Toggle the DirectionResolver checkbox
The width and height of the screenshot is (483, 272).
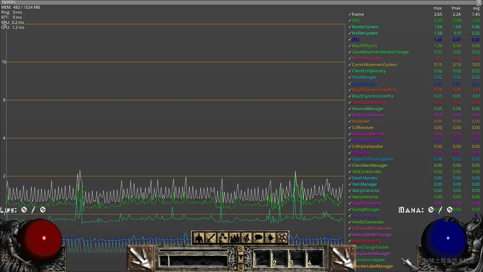350,115
